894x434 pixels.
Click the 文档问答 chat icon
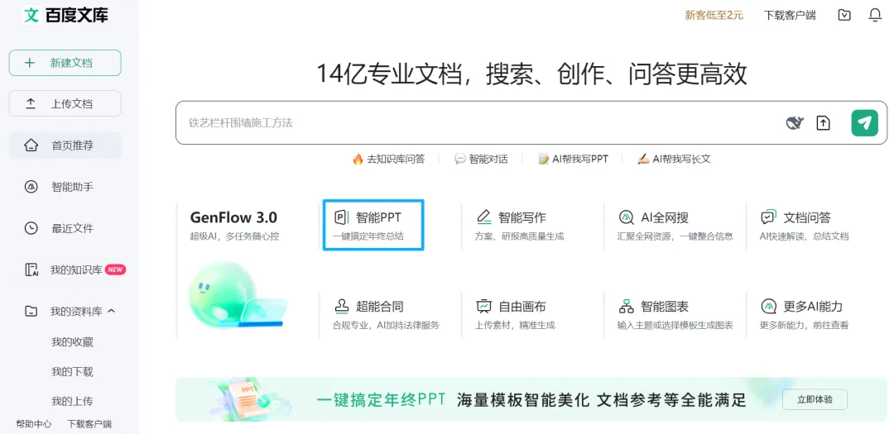coord(768,217)
